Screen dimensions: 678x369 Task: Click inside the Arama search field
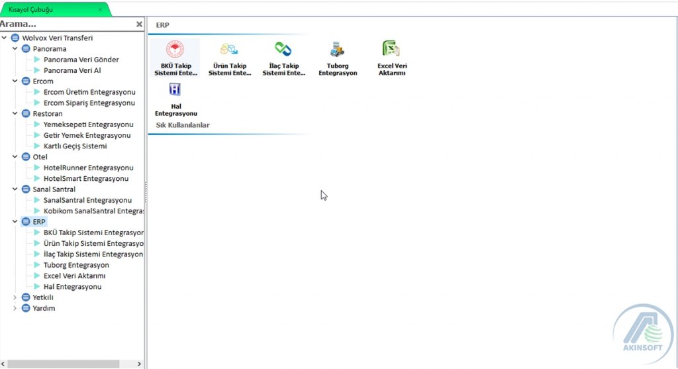(x=67, y=25)
